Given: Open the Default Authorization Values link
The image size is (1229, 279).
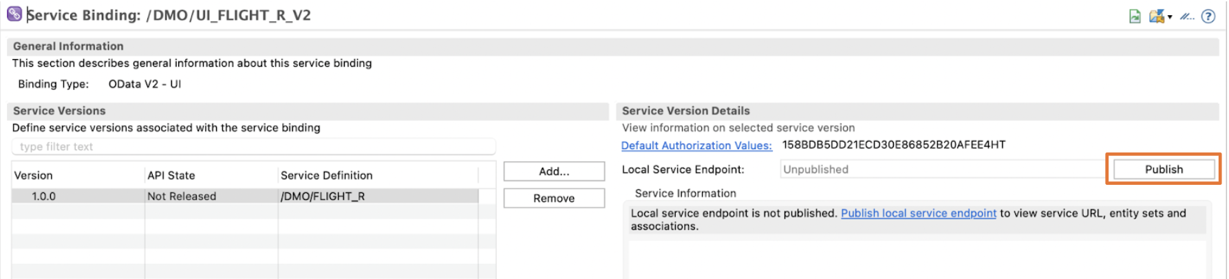Looking at the screenshot, I should (696, 146).
